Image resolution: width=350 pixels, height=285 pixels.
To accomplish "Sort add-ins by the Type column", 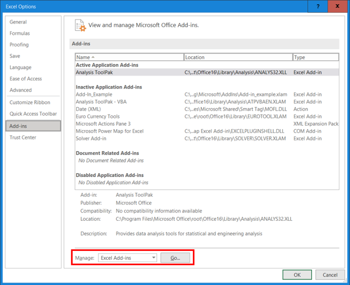I will tap(315, 57).
